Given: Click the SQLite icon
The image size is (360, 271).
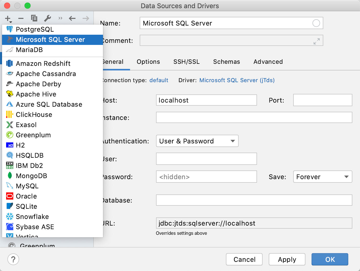Looking at the screenshot, I should (10, 206).
